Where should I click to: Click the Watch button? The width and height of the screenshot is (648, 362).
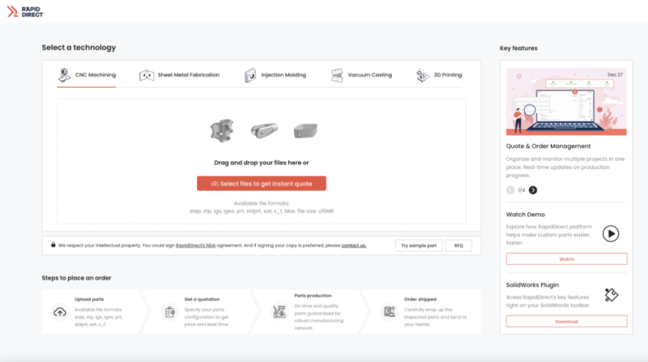tap(566, 259)
